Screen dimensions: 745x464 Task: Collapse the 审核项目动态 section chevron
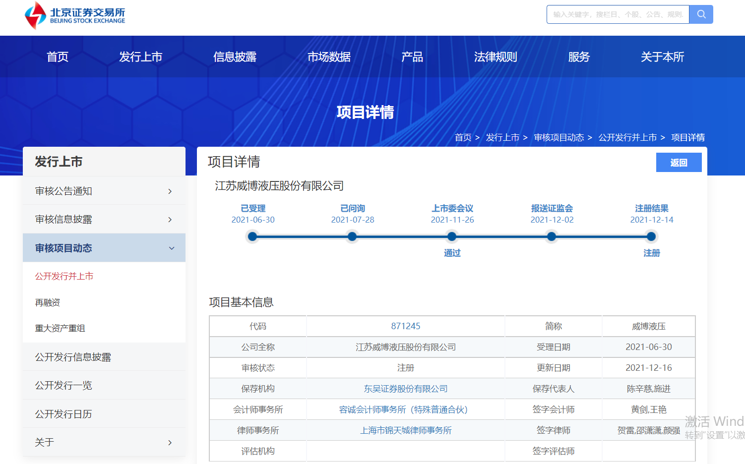[172, 248]
